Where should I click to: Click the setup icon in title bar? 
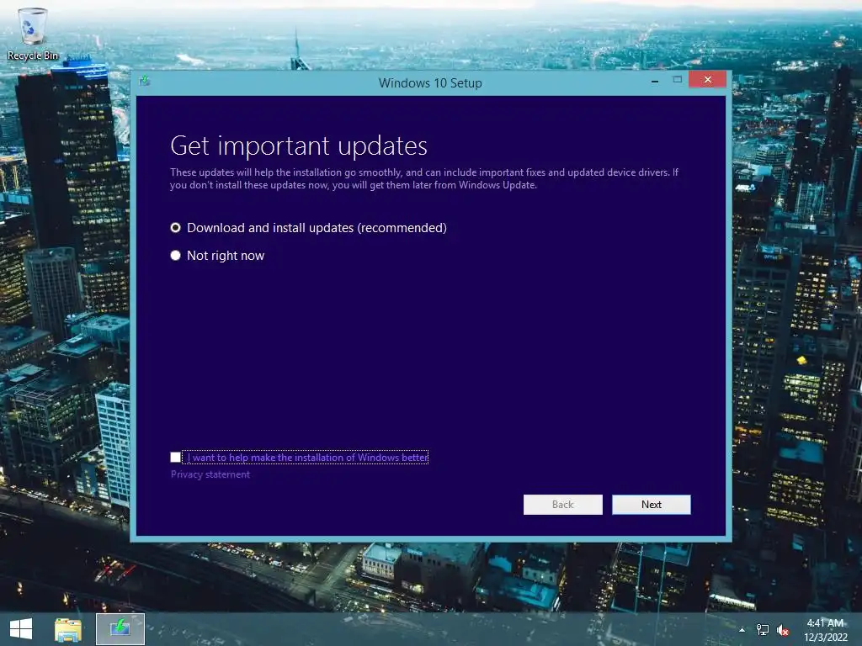(145, 82)
